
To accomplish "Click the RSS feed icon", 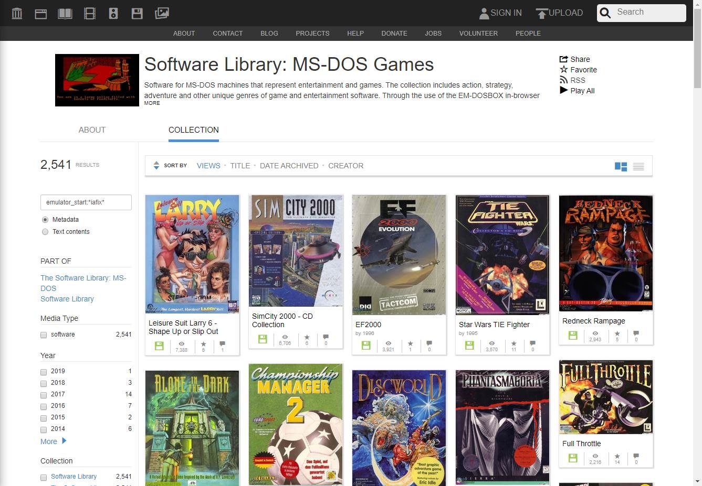I will coord(564,80).
